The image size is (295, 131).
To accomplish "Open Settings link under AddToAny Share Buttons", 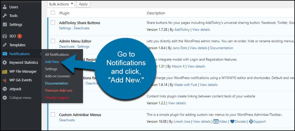I will tap(65, 28).
